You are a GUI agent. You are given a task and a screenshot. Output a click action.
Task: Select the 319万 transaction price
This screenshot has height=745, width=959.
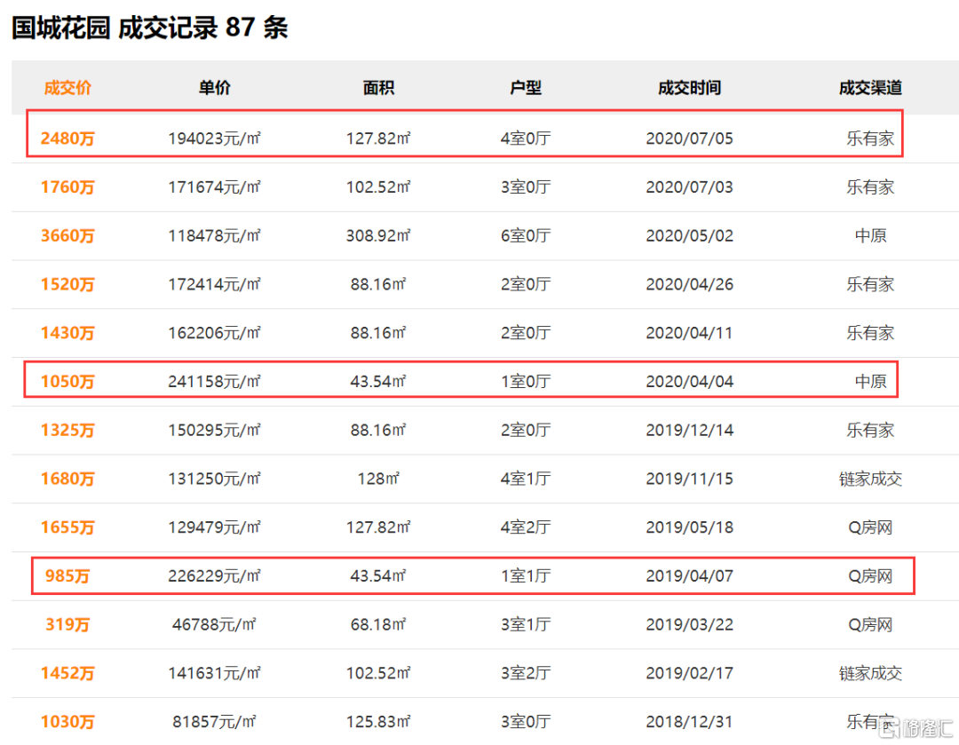67,625
